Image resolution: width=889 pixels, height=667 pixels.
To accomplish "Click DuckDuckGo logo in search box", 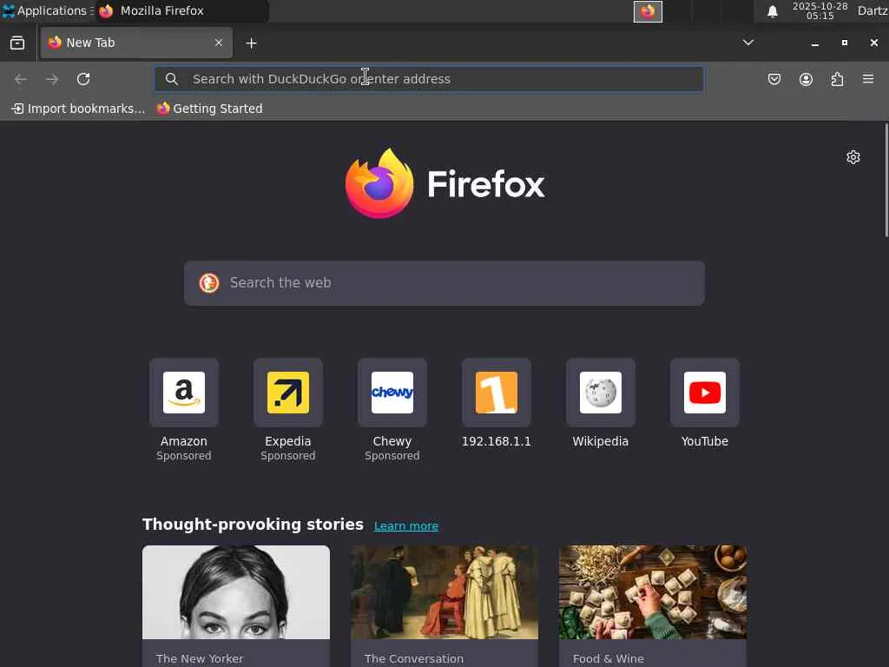I will click(x=209, y=282).
